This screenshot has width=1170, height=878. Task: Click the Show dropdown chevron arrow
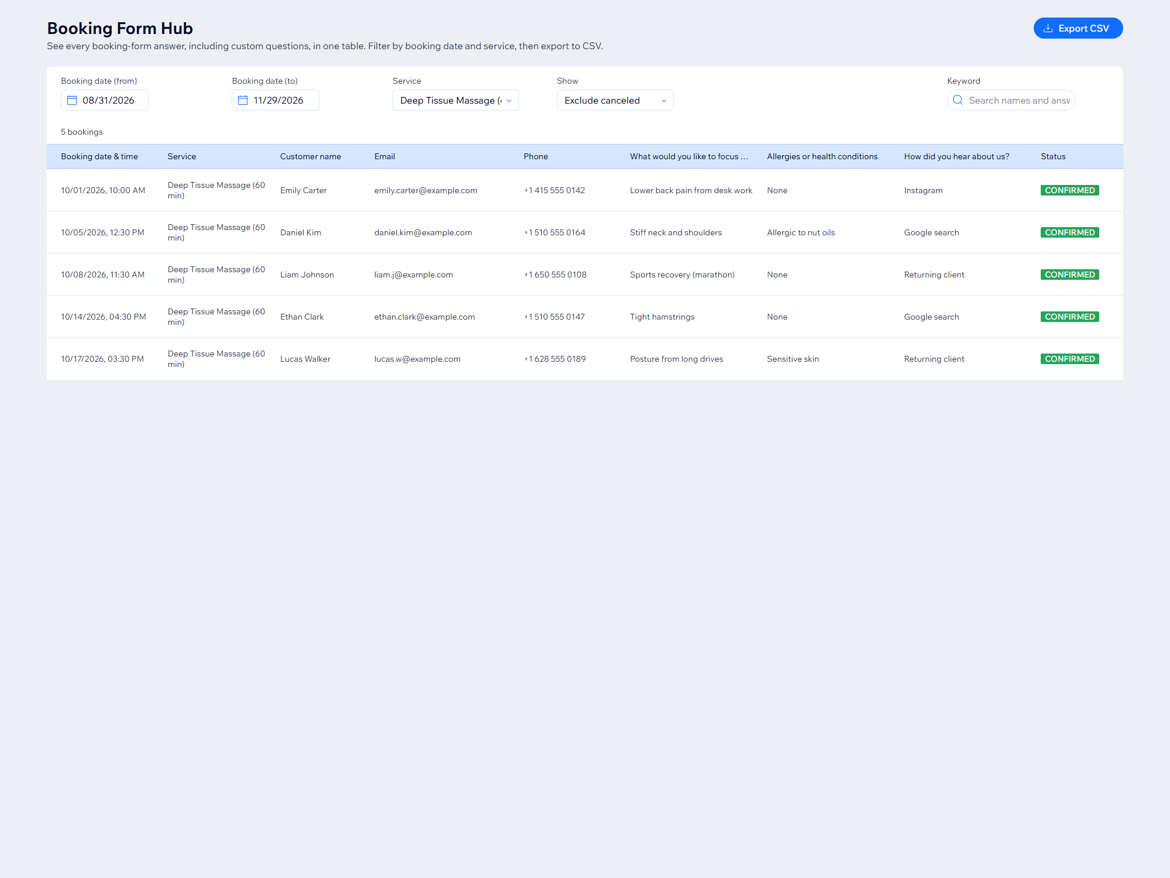(x=664, y=101)
